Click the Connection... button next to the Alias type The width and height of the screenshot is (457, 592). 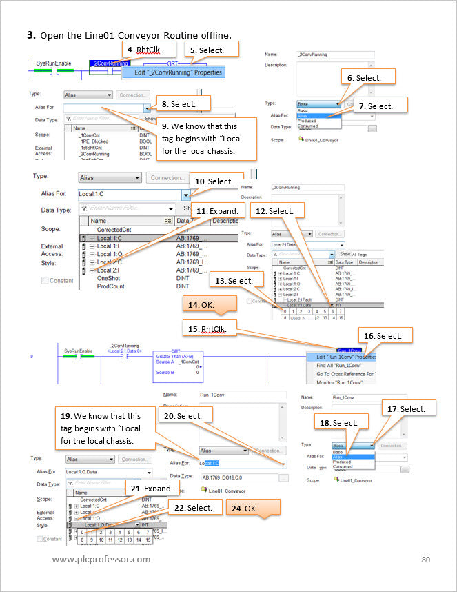(167, 177)
